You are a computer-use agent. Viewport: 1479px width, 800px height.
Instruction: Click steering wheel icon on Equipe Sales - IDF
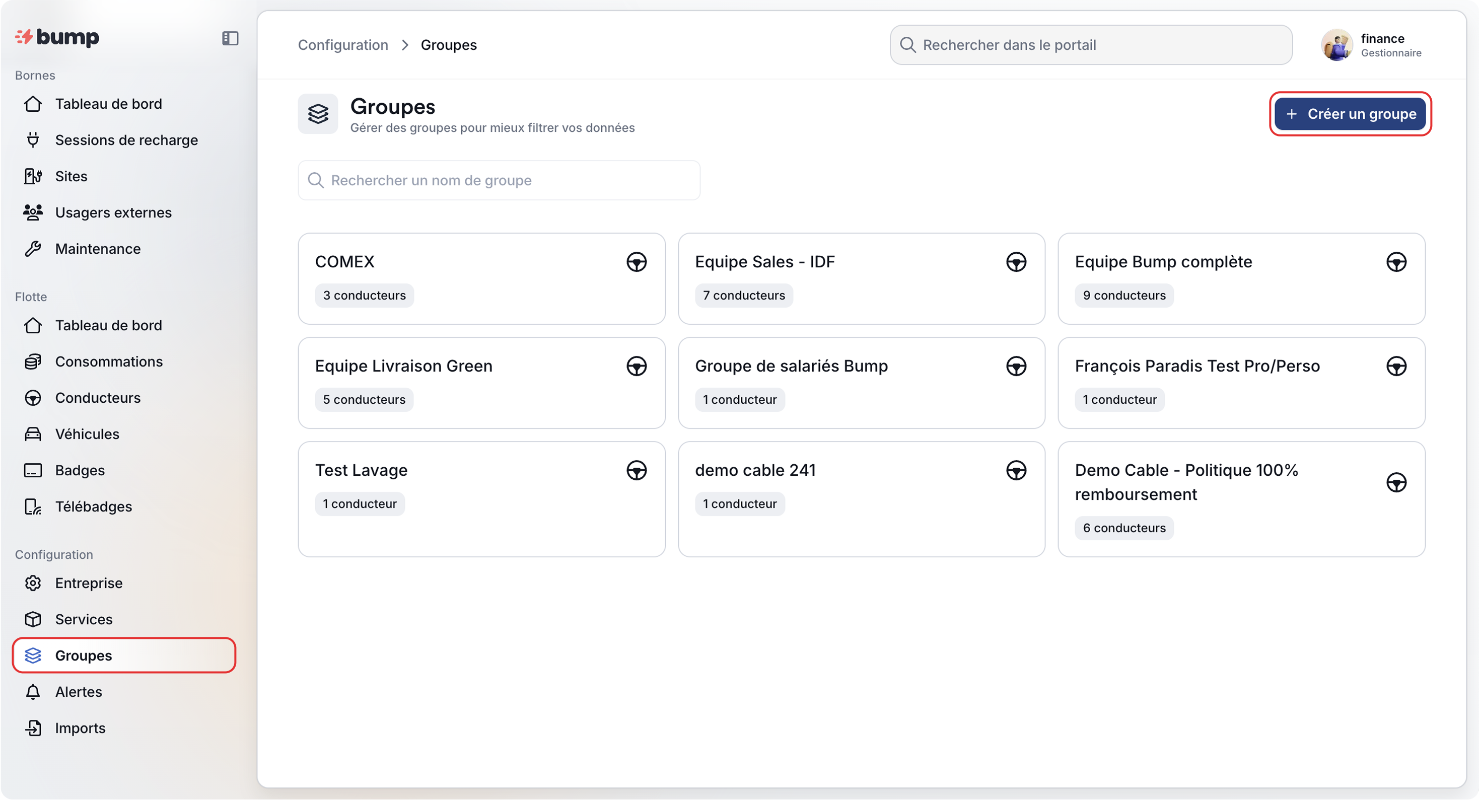1016,262
